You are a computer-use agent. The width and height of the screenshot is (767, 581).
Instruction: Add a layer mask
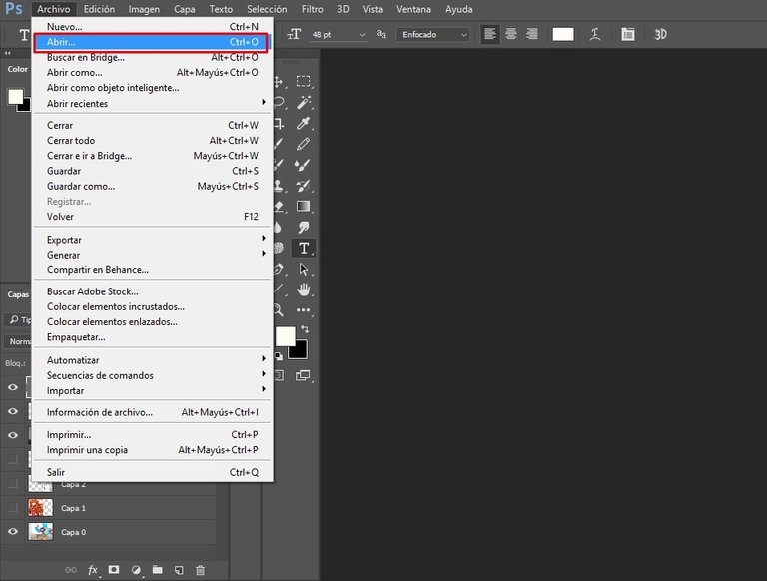114,570
